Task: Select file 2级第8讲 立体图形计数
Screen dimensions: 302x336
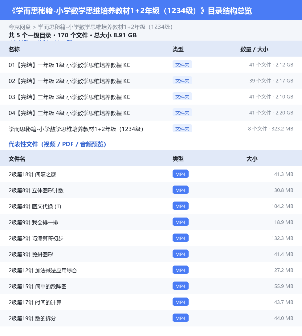Action: click(x=36, y=190)
